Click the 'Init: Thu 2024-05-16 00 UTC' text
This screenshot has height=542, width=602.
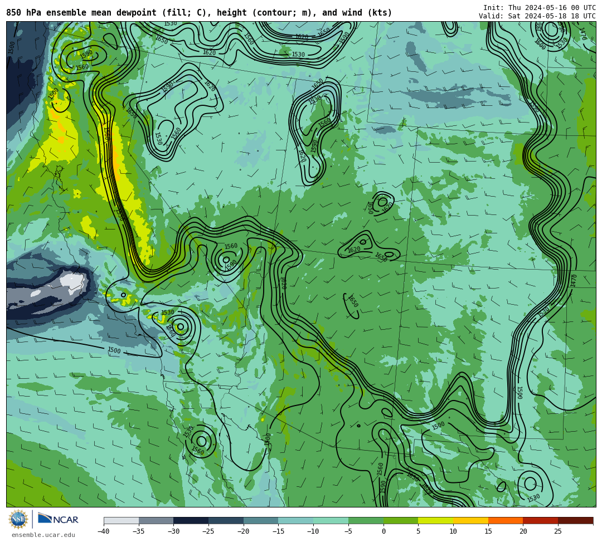[540, 8]
